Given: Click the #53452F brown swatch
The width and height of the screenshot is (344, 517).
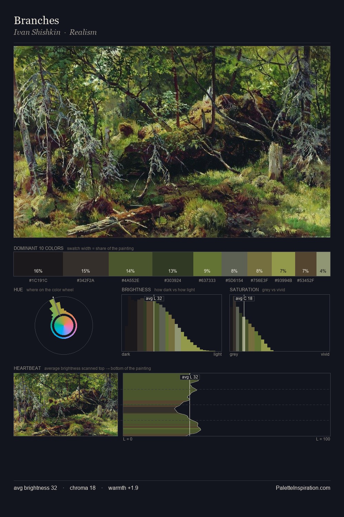Looking at the screenshot, I should (305, 264).
